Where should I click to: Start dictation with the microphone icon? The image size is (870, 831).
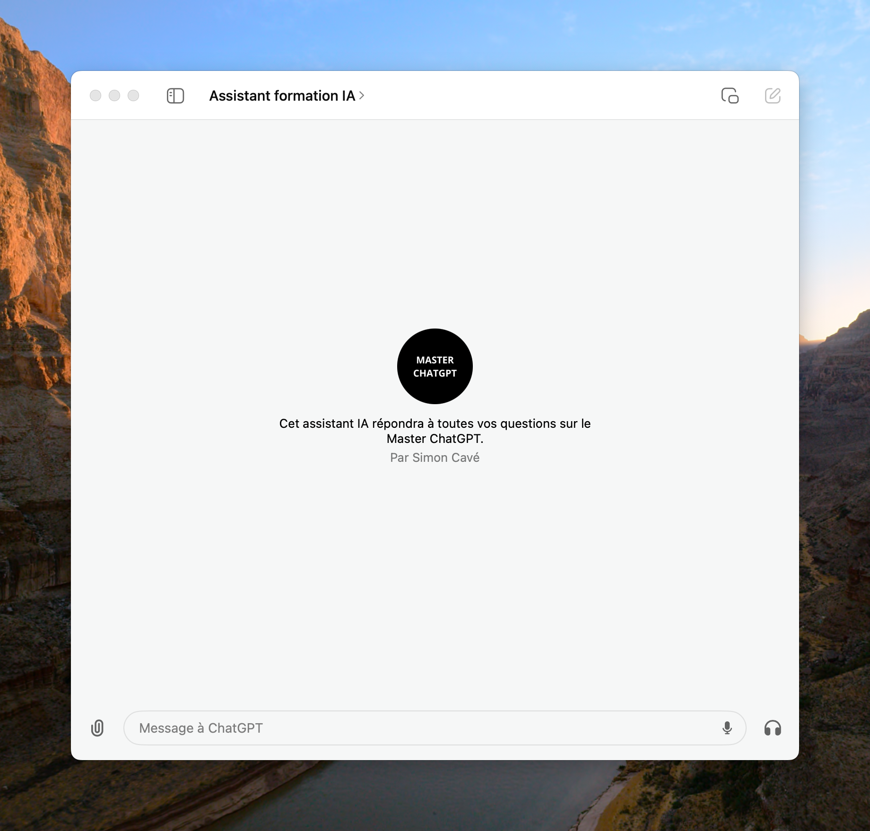click(x=727, y=728)
